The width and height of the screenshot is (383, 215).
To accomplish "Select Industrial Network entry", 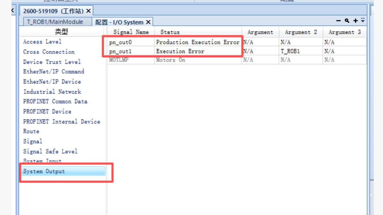I will coord(52,92).
